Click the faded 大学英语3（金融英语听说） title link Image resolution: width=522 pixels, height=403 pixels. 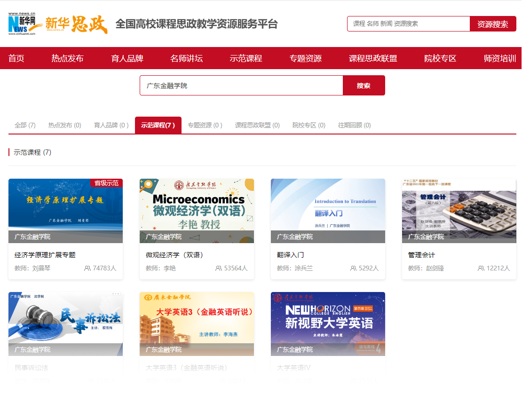coord(187,368)
